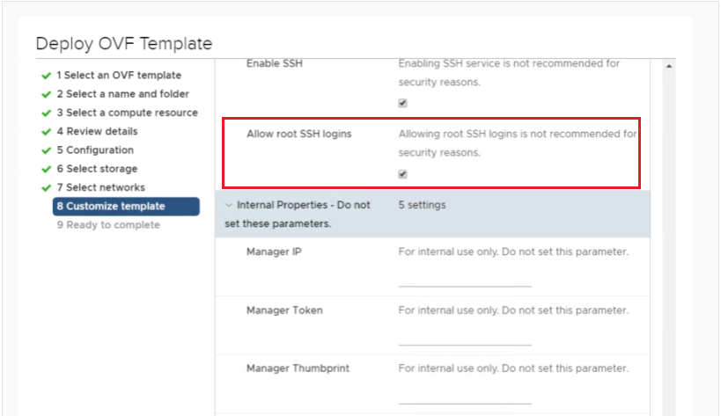The image size is (721, 416).
Task: Click the Manager Token input field
Action: pos(465,337)
